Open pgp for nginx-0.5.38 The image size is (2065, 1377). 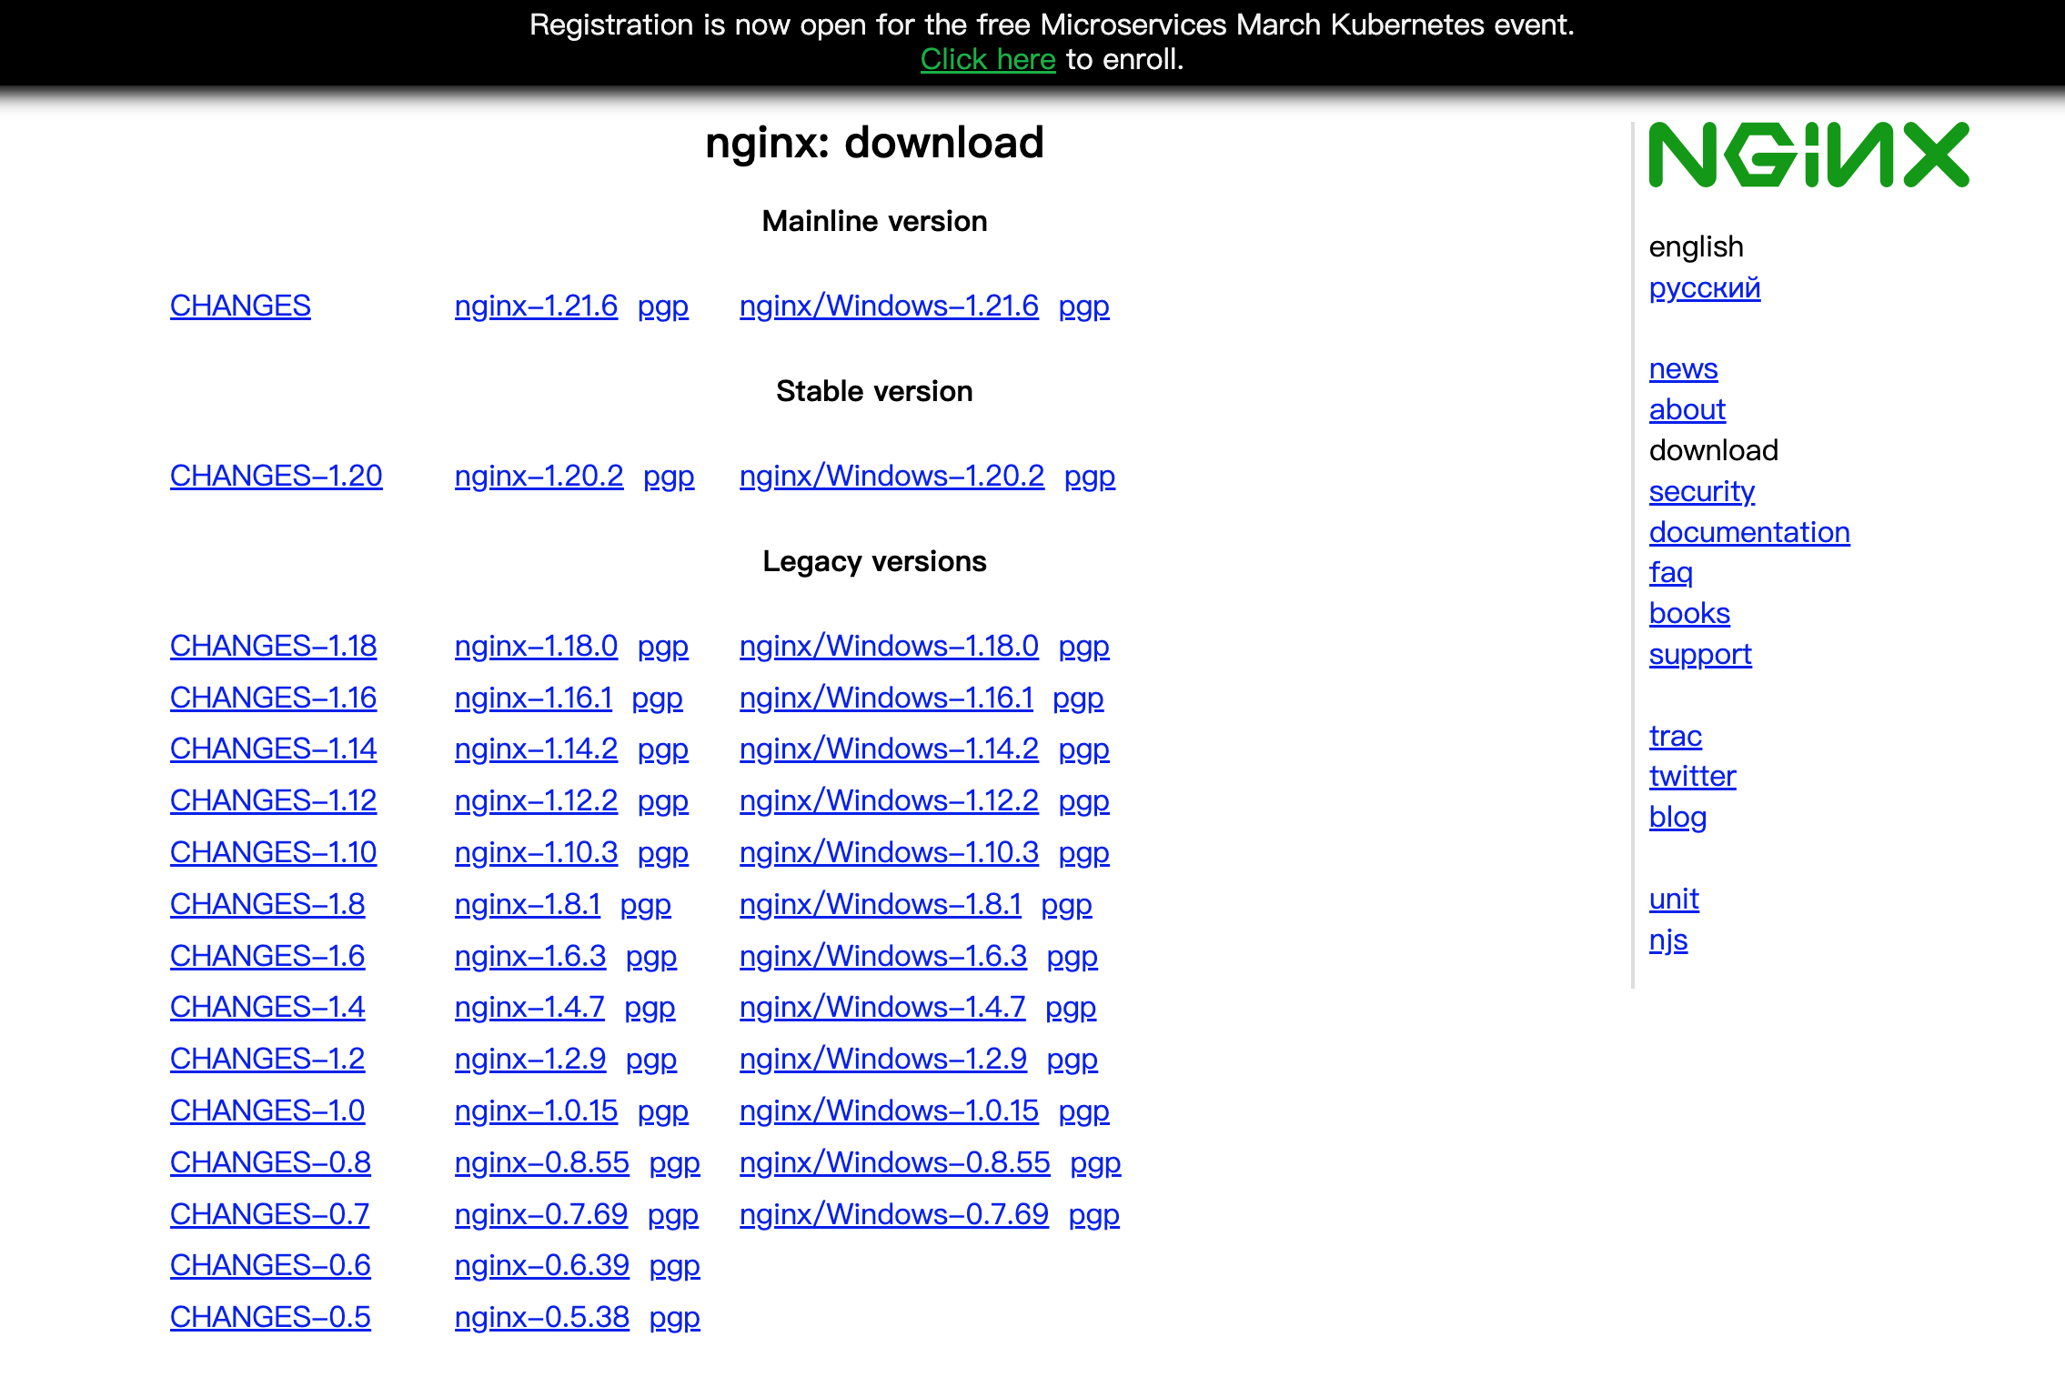675,1319
